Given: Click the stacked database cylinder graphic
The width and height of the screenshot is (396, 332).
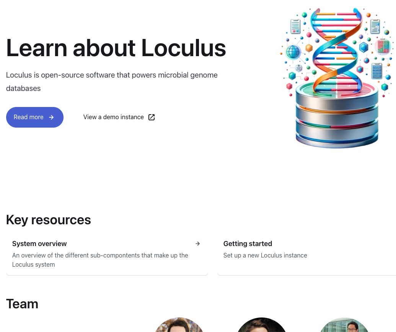Looking at the screenshot, I should 337,116.
